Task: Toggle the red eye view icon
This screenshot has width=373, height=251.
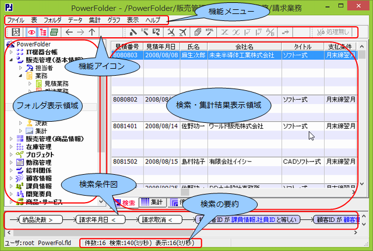Action: (x=31, y=32)
